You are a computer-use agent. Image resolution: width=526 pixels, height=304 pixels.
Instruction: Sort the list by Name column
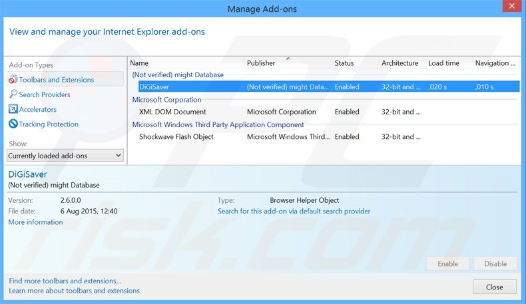pos(139,63)
